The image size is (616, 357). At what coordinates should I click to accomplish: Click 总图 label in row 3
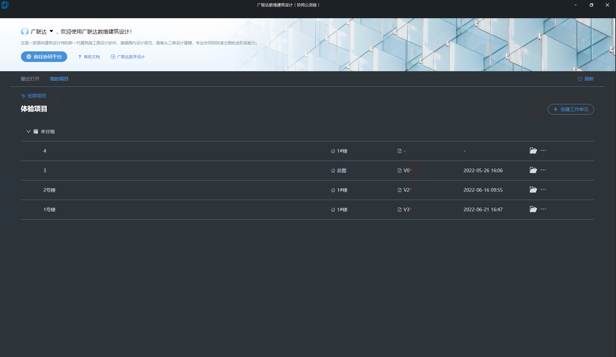342,171
